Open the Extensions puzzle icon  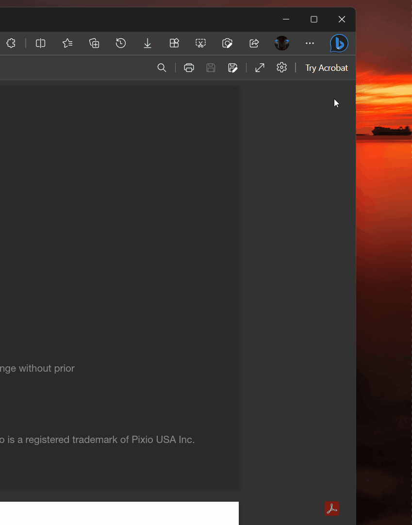[11, 43]
